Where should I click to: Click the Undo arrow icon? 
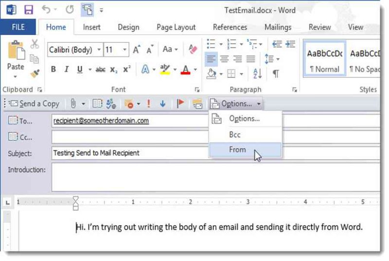[46, 9]
